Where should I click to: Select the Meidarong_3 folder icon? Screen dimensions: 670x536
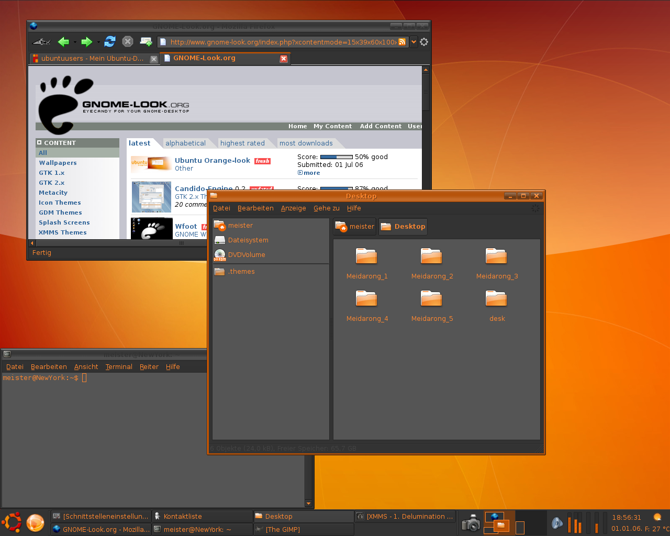496,255
